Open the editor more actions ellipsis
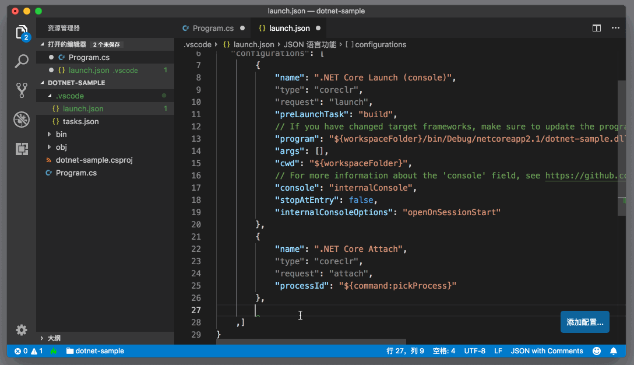 (615, 28)
